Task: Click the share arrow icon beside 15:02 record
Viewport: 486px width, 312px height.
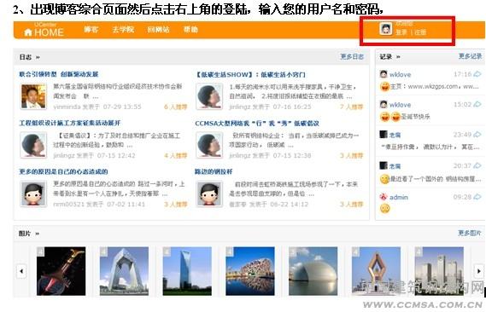Action: tap(477, 104)
